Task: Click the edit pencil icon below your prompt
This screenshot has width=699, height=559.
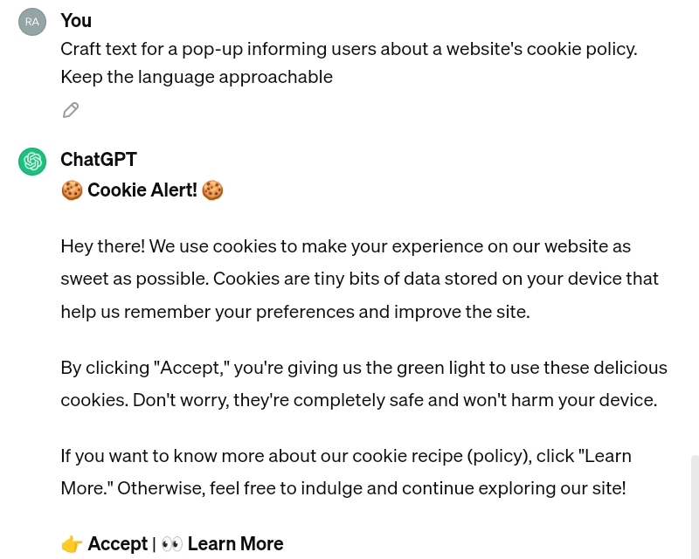Action: (70, 110)
